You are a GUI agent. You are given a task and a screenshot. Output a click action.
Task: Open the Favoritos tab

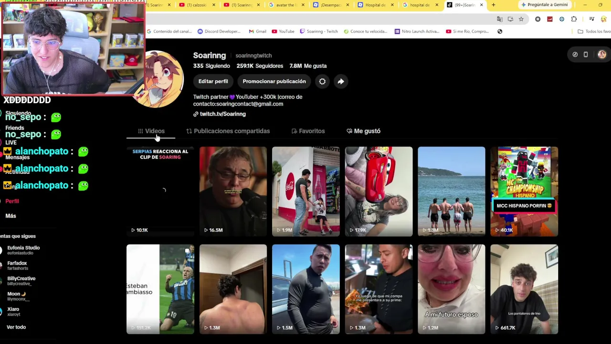[308, 131]
